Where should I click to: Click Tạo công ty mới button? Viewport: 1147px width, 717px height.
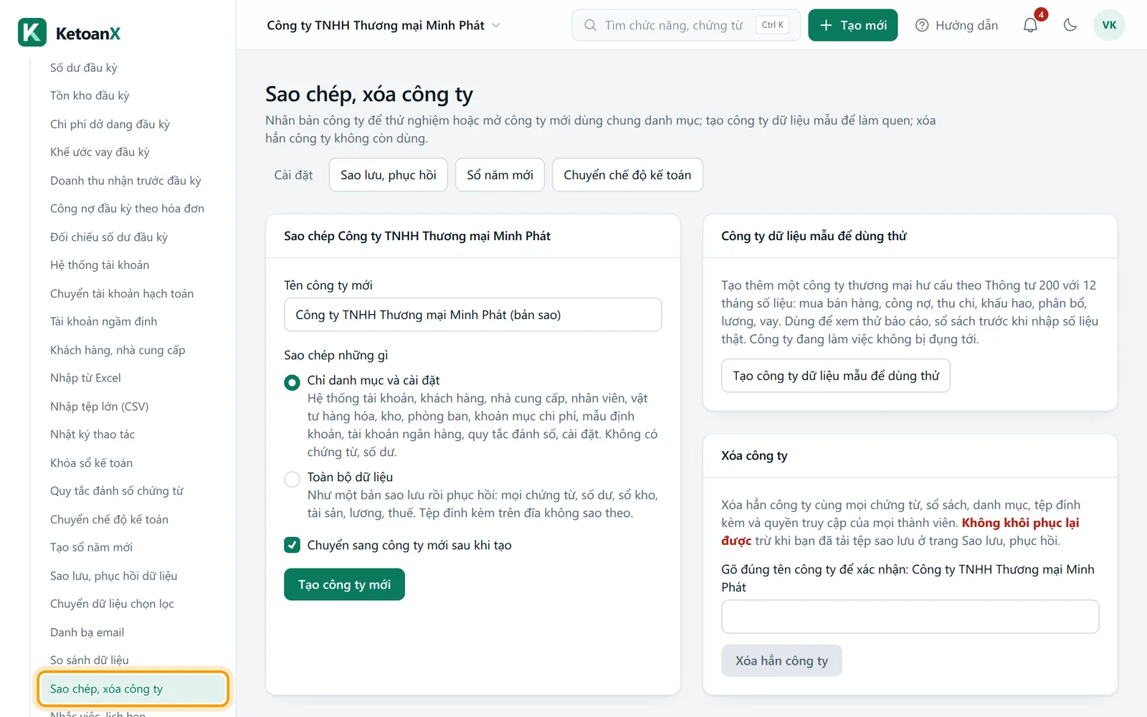tap(344, 584)
